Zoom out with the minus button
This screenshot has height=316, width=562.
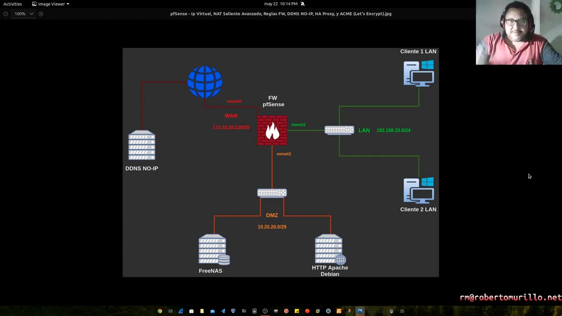6,14
